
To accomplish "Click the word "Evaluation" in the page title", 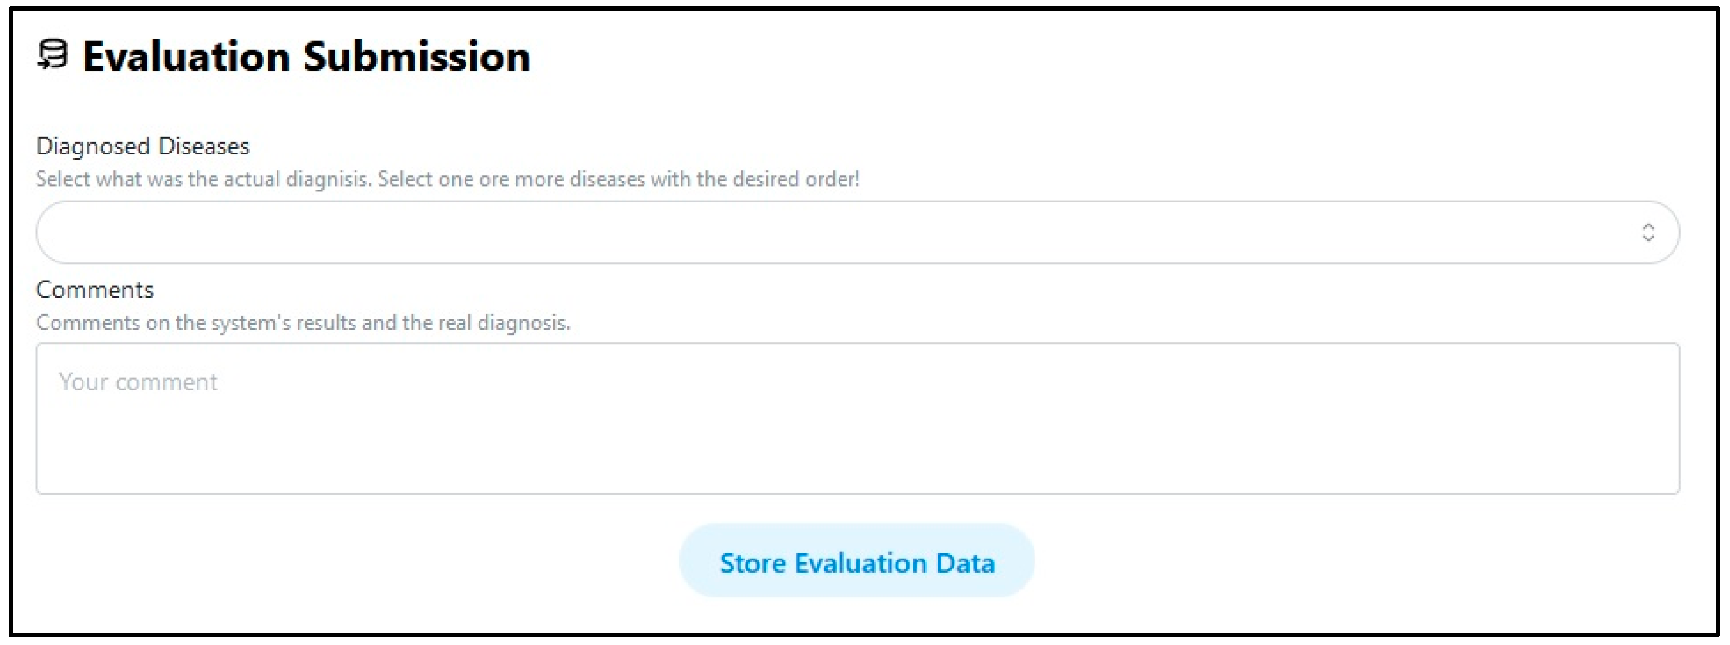I will [187, 56].
